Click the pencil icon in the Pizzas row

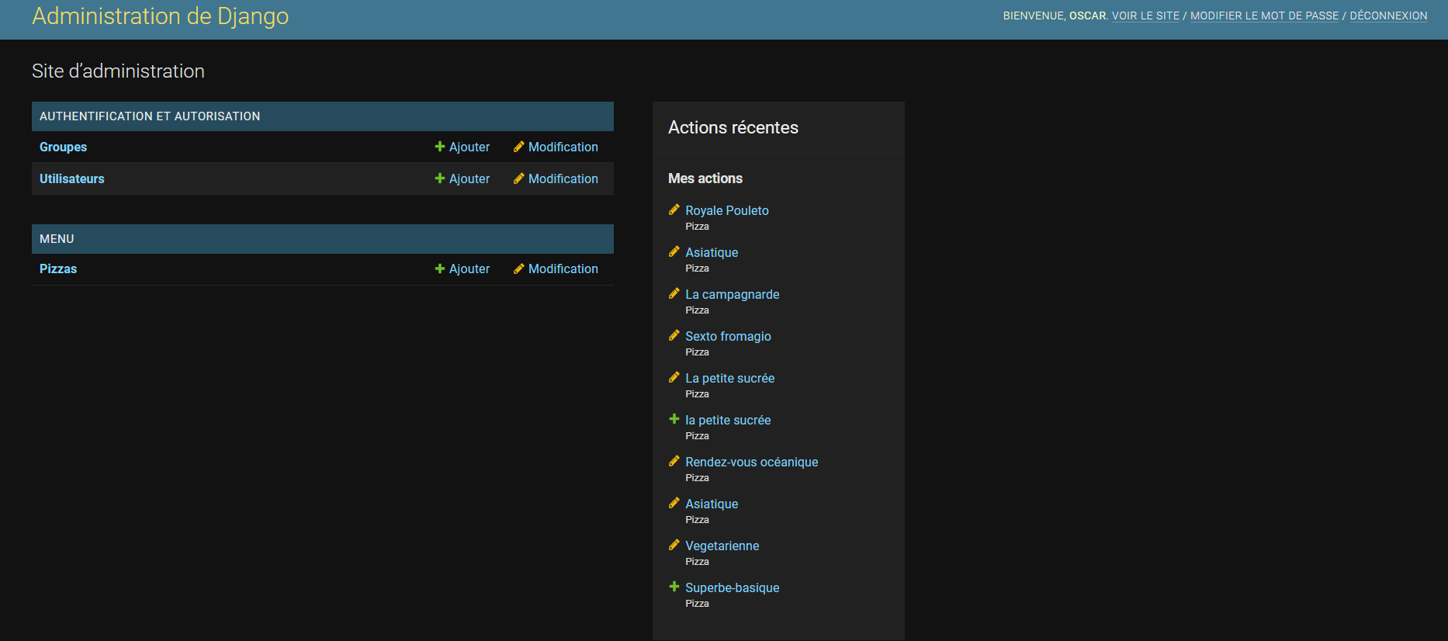(519, 269)
